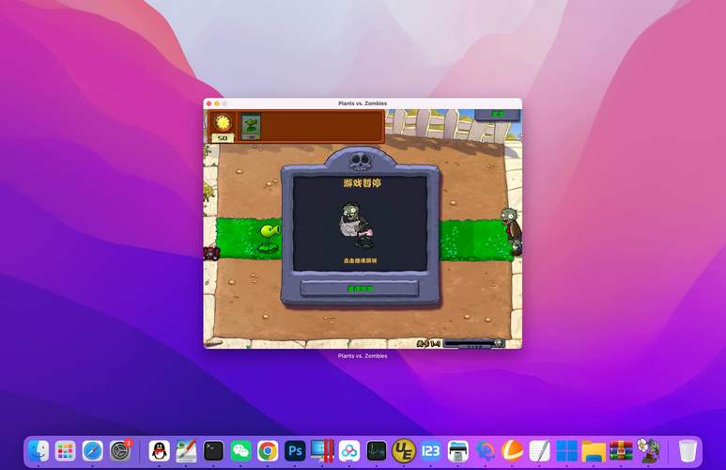Click the lawn mower at lane start
The width and height of the screenshot is (726, 470).
point(211,253)
